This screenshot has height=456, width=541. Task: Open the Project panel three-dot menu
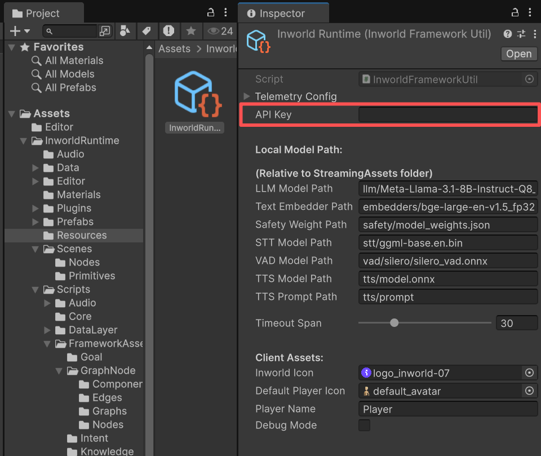(225, 13)
